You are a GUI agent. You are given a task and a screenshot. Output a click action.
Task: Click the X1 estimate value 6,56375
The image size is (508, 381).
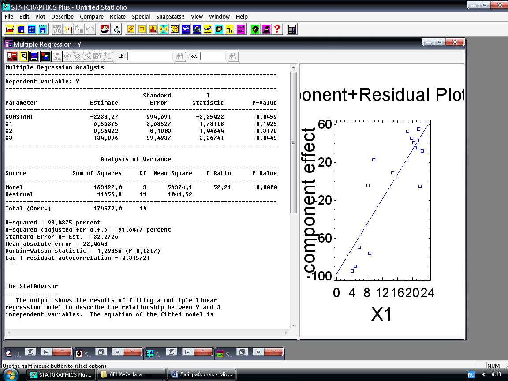coord(106,124)
